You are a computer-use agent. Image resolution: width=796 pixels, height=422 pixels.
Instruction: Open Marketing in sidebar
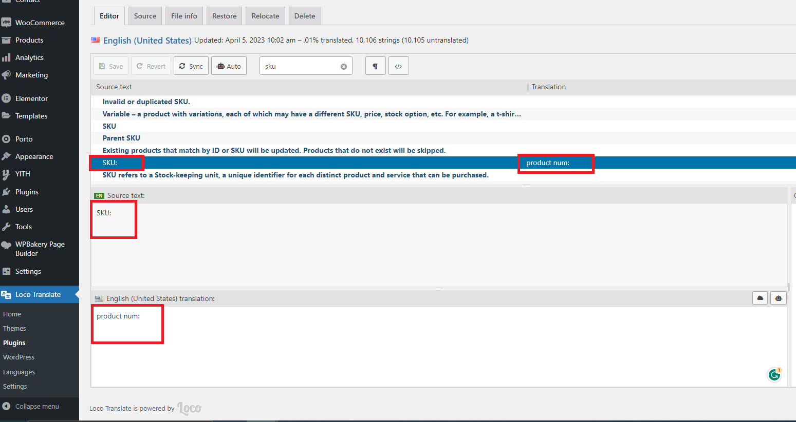40,75
